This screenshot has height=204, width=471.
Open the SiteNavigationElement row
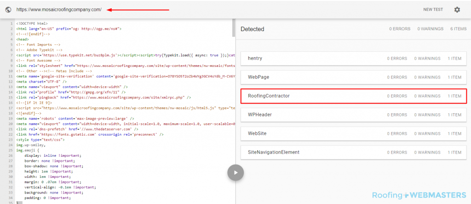(x=354, y=152)
